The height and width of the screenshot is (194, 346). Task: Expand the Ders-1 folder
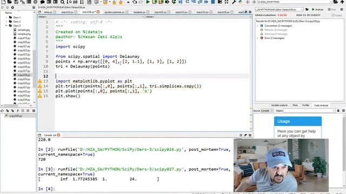click(6, 17)
